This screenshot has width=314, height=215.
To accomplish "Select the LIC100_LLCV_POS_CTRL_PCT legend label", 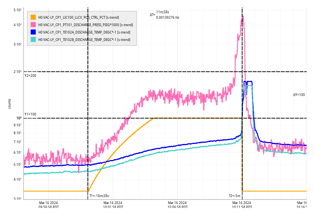I will (78, 17).
